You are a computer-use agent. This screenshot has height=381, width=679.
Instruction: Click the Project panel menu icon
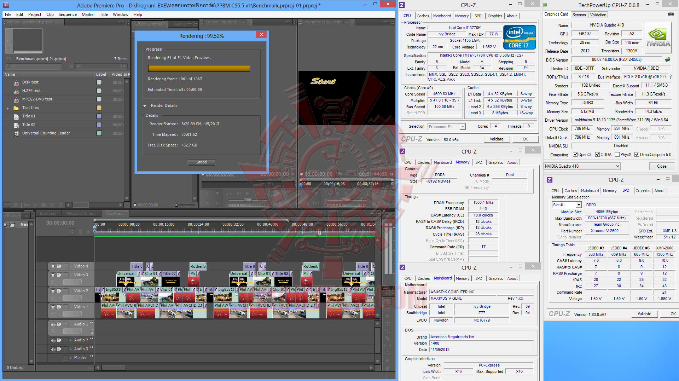coord(121,22)
